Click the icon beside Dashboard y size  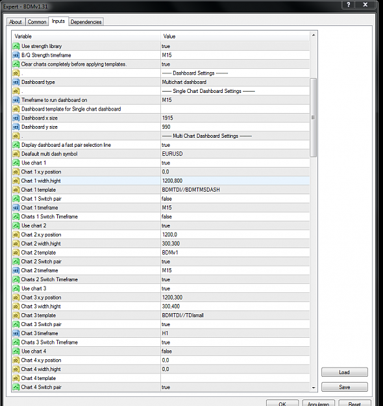point(16,127)
